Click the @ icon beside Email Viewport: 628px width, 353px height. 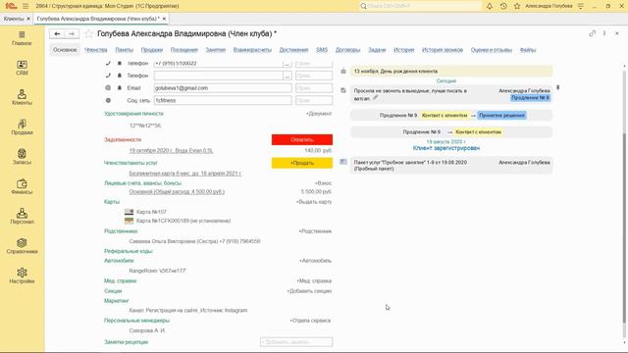[108, 87]
